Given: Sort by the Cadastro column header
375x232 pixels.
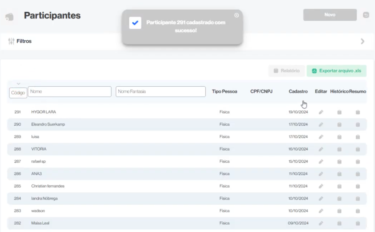Looking at the screenshot, I should pyautogui.click(x=298, y=91).
